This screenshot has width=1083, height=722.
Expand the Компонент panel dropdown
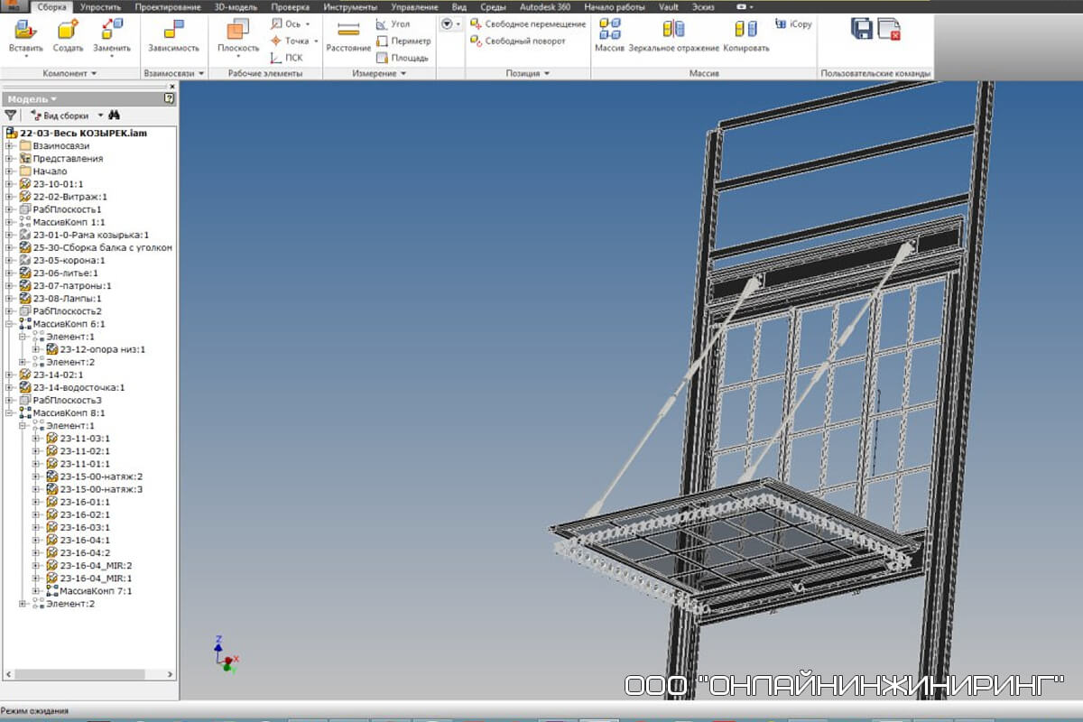pyautogui.click(x=94, y=73)
